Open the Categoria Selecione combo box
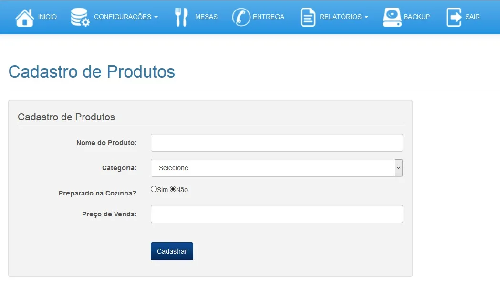Screen dimensions: 500x303 click(x=277, y=168)
